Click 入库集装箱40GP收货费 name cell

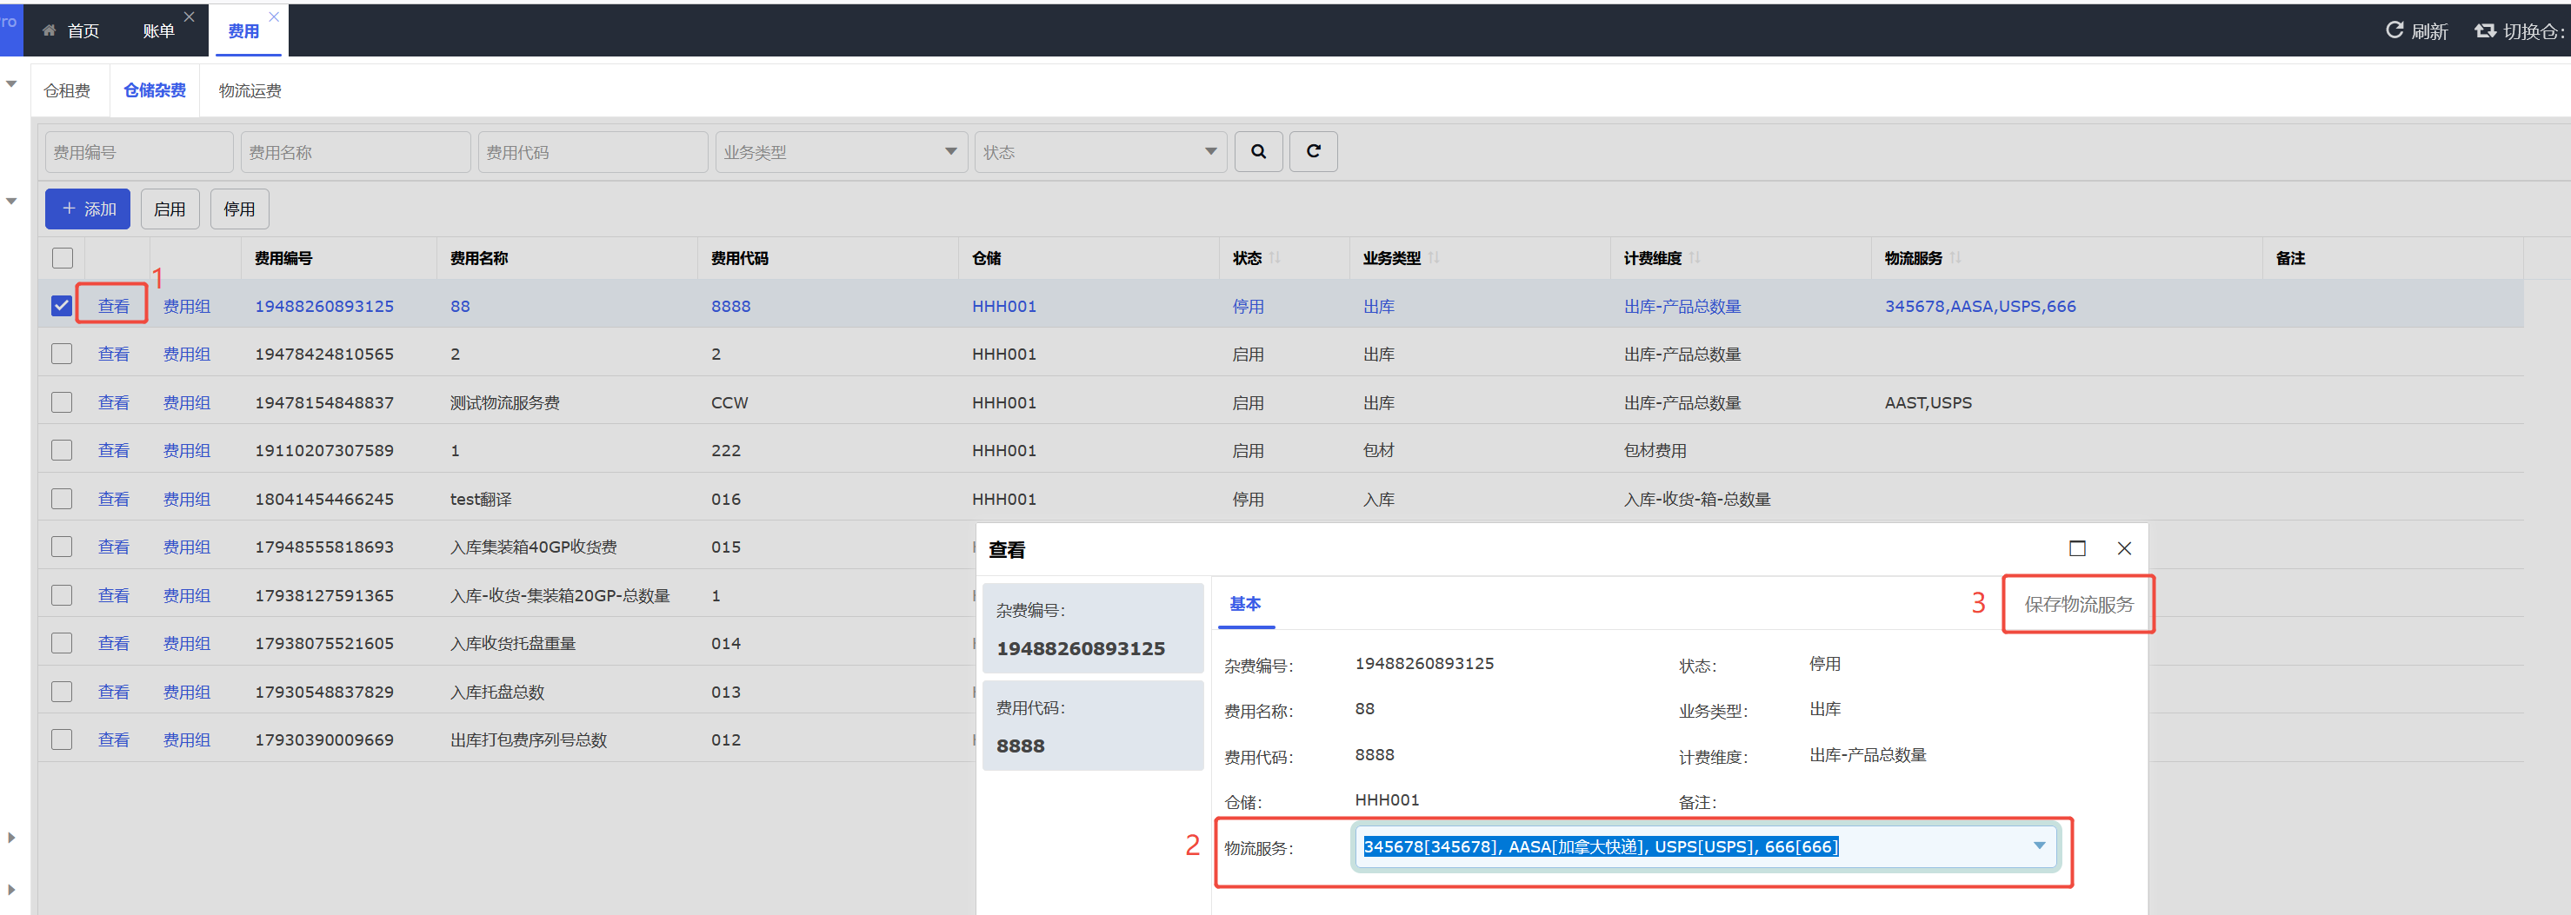click(534, 547)
